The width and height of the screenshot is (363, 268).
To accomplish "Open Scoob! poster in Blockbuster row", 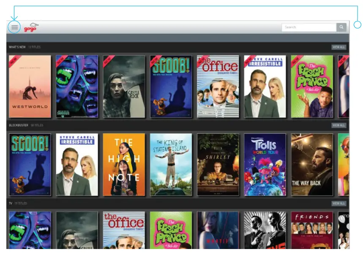I will click(30, 165).
